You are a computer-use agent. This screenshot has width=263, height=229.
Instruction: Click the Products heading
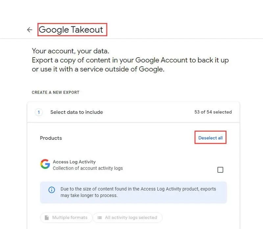(51, 138)
